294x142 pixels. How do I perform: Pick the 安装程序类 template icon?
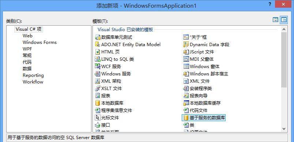point(186,88)
